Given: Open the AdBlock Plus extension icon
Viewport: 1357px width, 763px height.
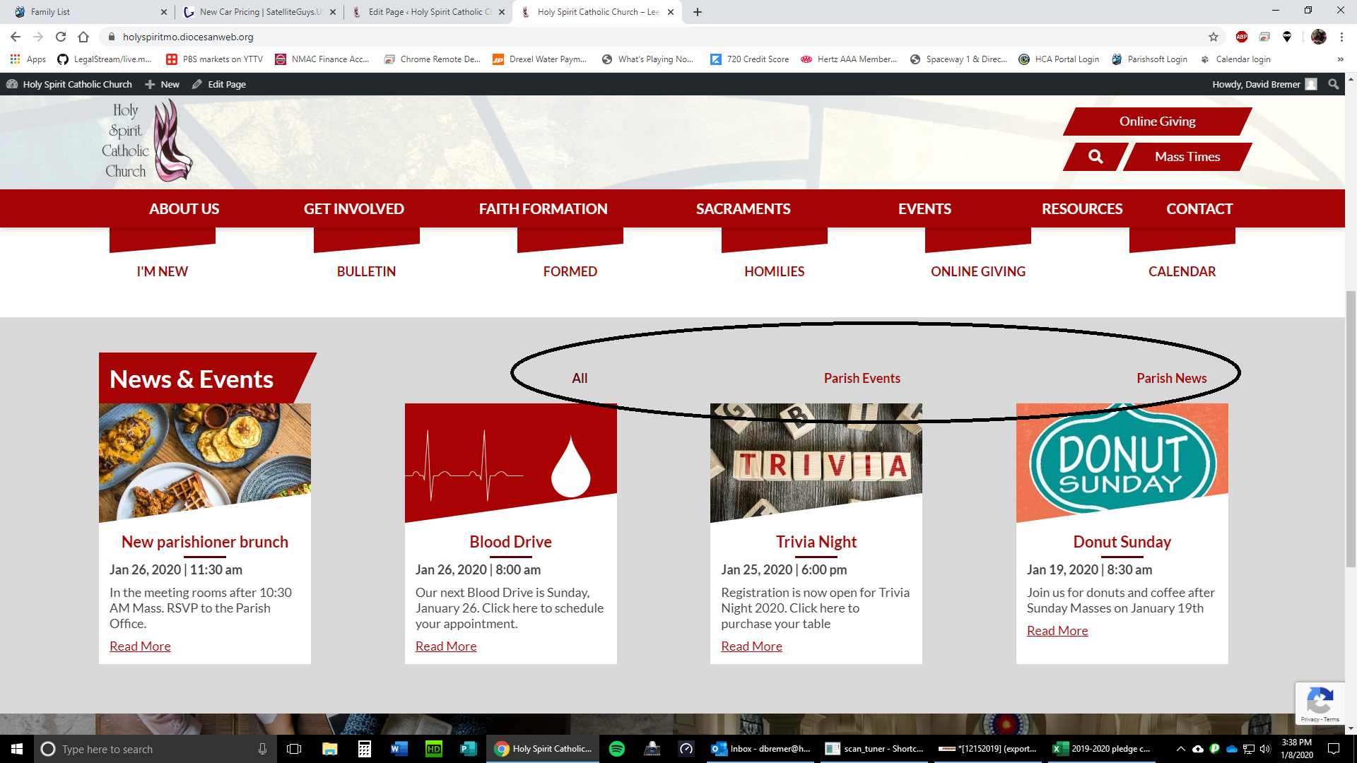Looking at the screenshot, I should click(1241, 37).
